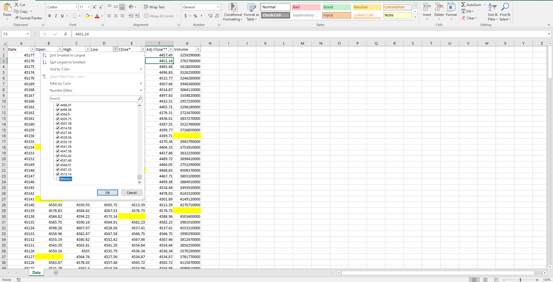Click the Increase Font Size icon
Image resolution: width=553 pixels, height=282 pixels.
(x=94, y=7)
